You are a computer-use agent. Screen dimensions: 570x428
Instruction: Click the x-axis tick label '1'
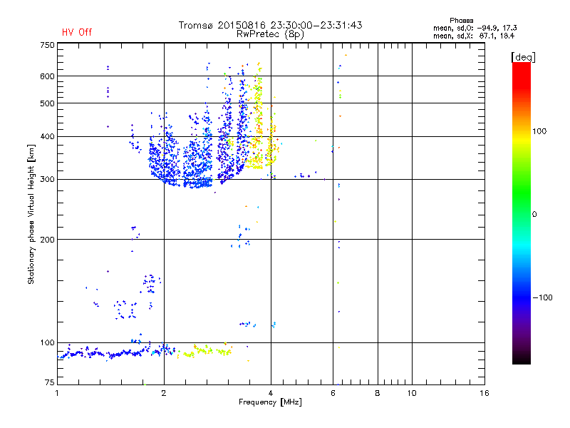pyautogui.click(x=57, y=393)
